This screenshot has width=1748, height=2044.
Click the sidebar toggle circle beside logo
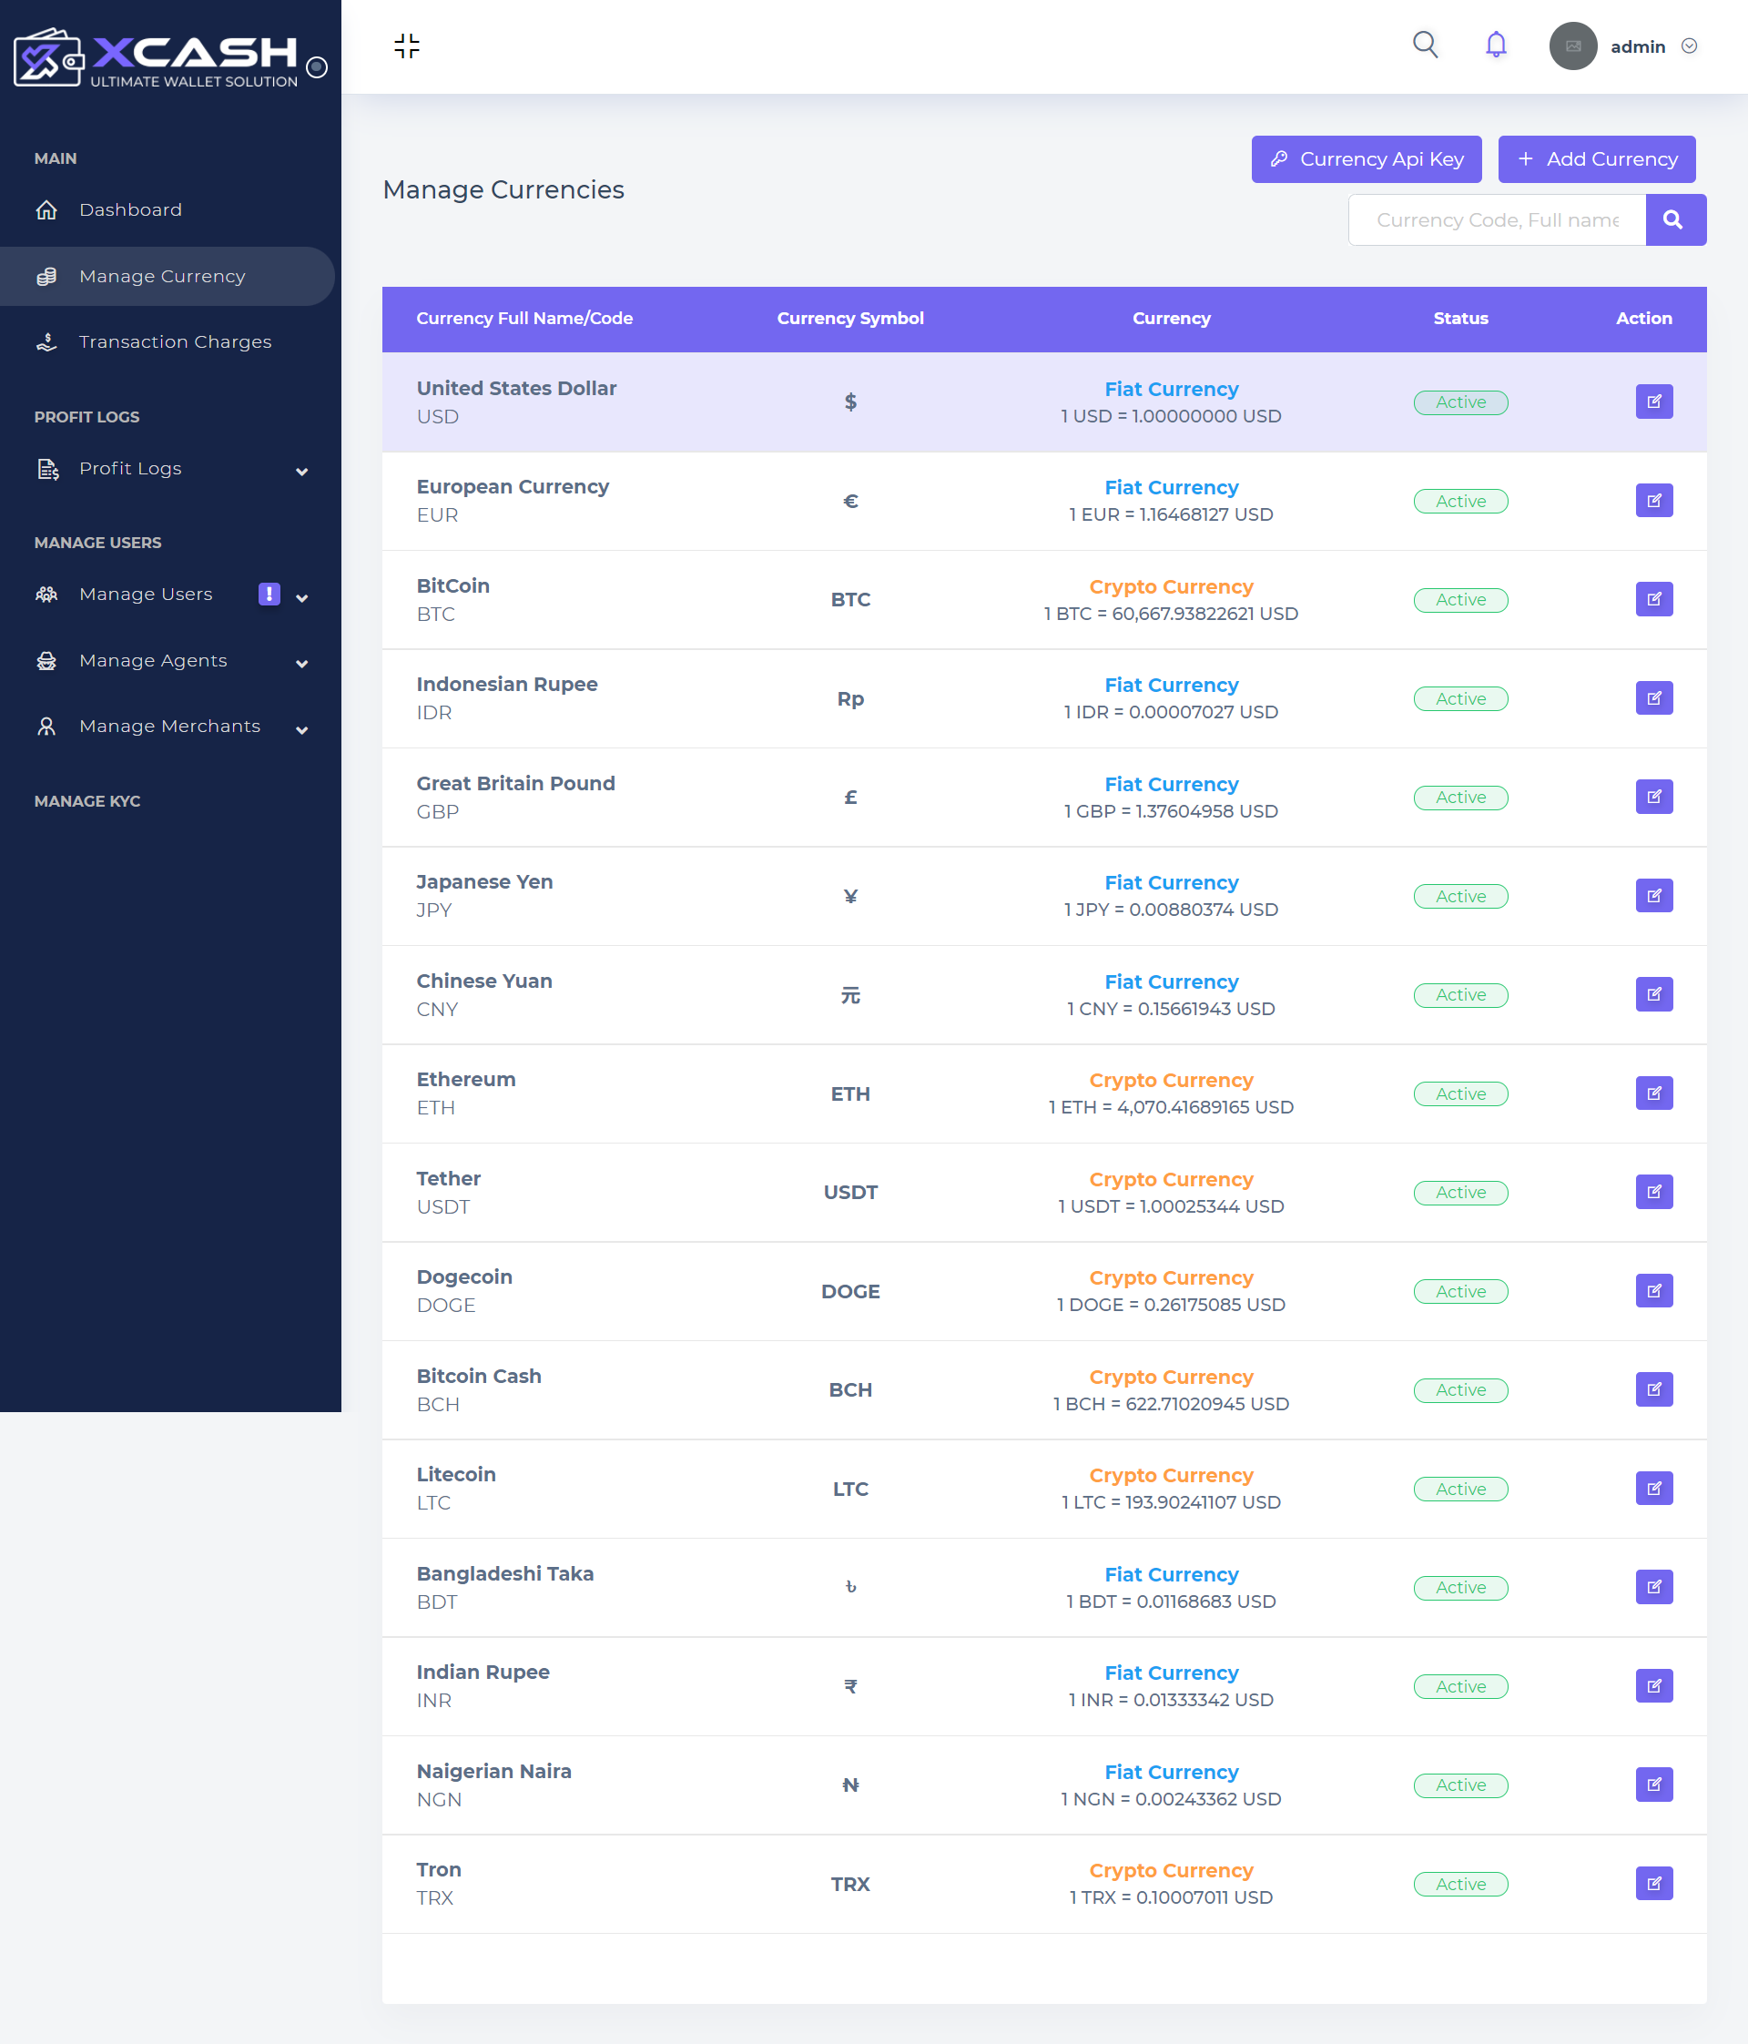[317, 67]
